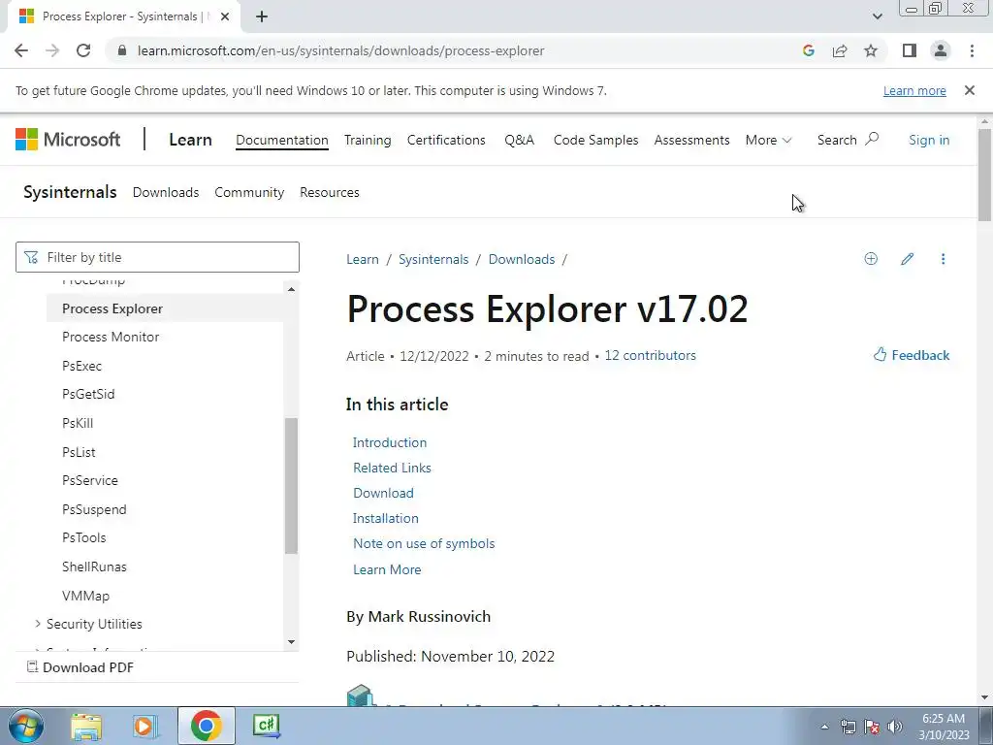This screenshot has width=993, height=745.
Task: Click the Learn breadcrumb link
Action: [363, 259]
